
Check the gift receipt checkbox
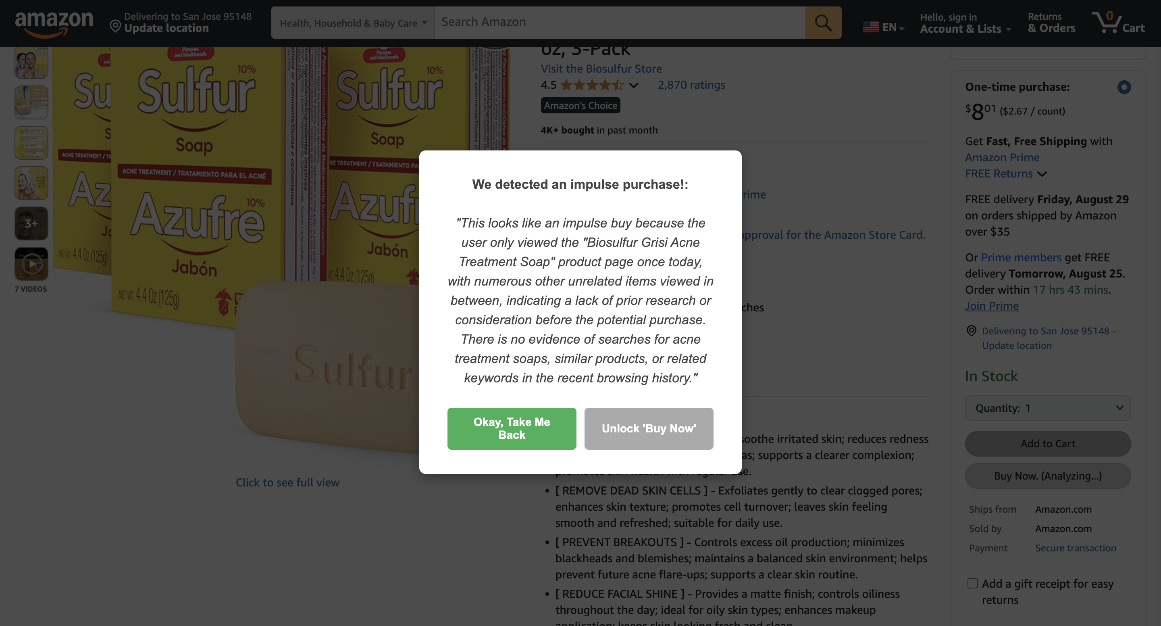pyautogui.click(x=973, y=584)
